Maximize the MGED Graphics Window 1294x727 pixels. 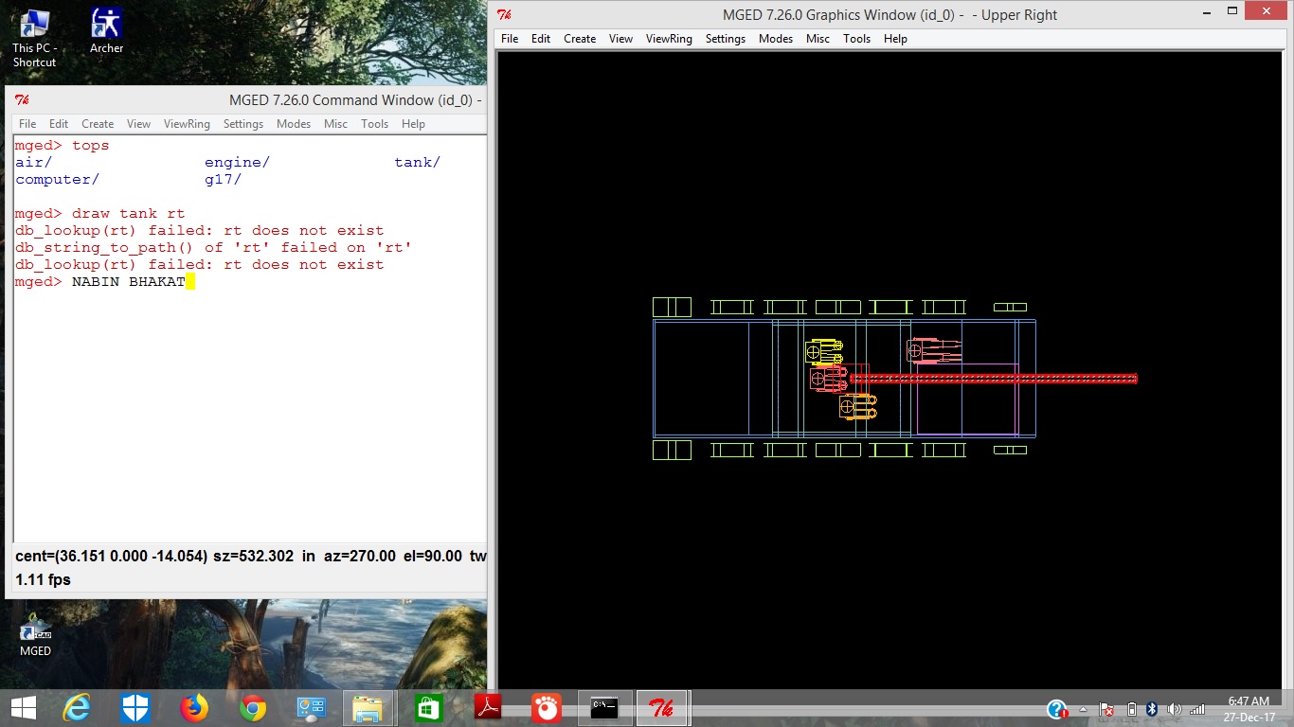[1232, 11]
